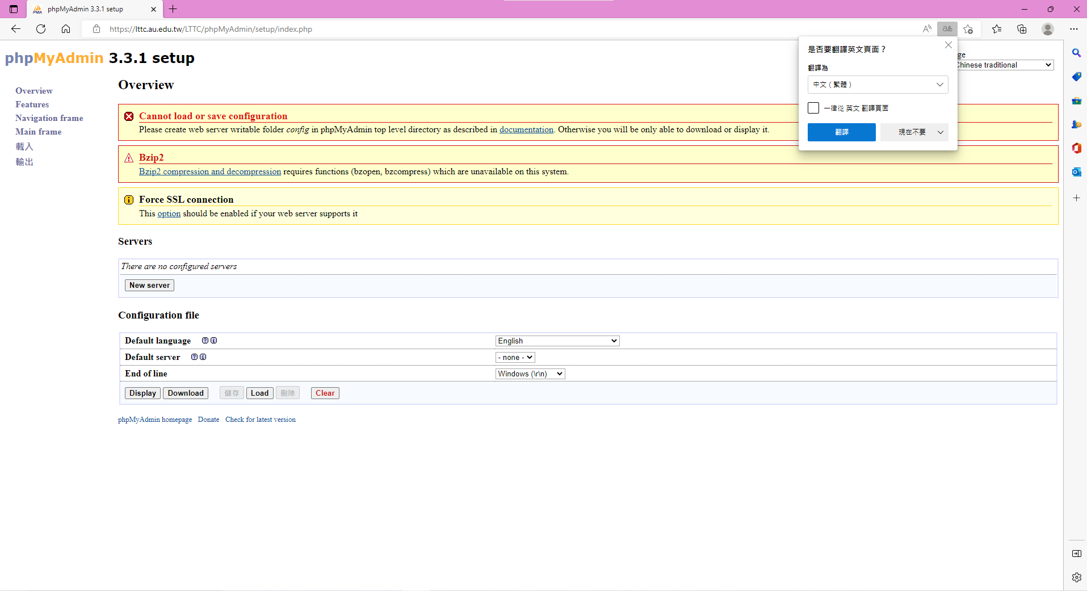Click the New server button
The image size is (1087, 591).
pyautogui.click(x=149, y=285)
